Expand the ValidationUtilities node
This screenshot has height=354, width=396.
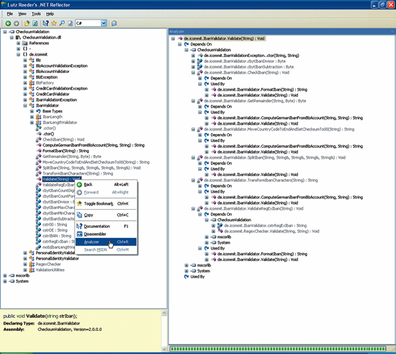(x=25, y=270)
